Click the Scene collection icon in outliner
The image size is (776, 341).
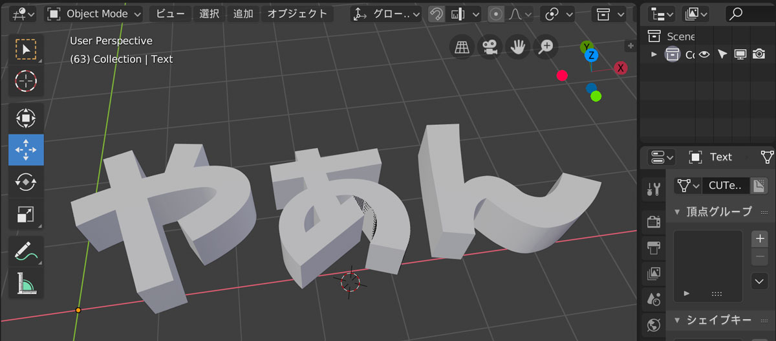pos(654,36)
